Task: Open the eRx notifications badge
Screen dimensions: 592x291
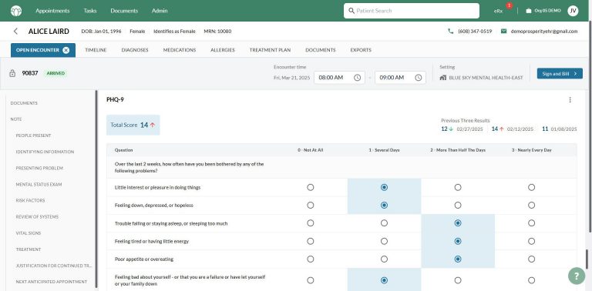Action: click(509, 5)
